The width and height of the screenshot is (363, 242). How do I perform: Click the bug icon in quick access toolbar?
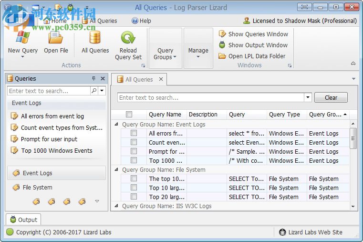[71, 8]
